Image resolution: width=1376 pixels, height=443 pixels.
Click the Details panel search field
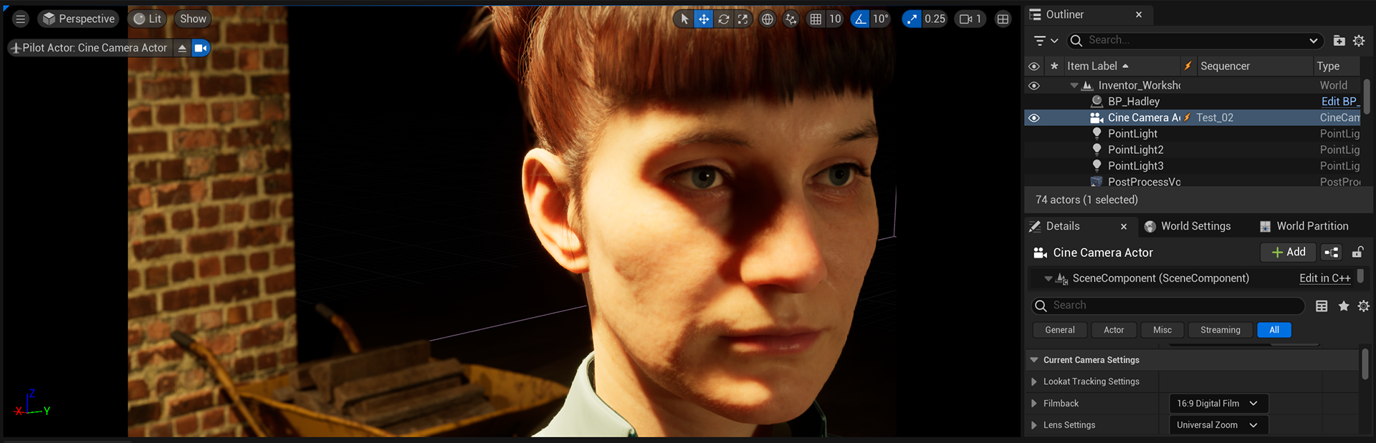pyautogui.click(x=1168, y=306)
